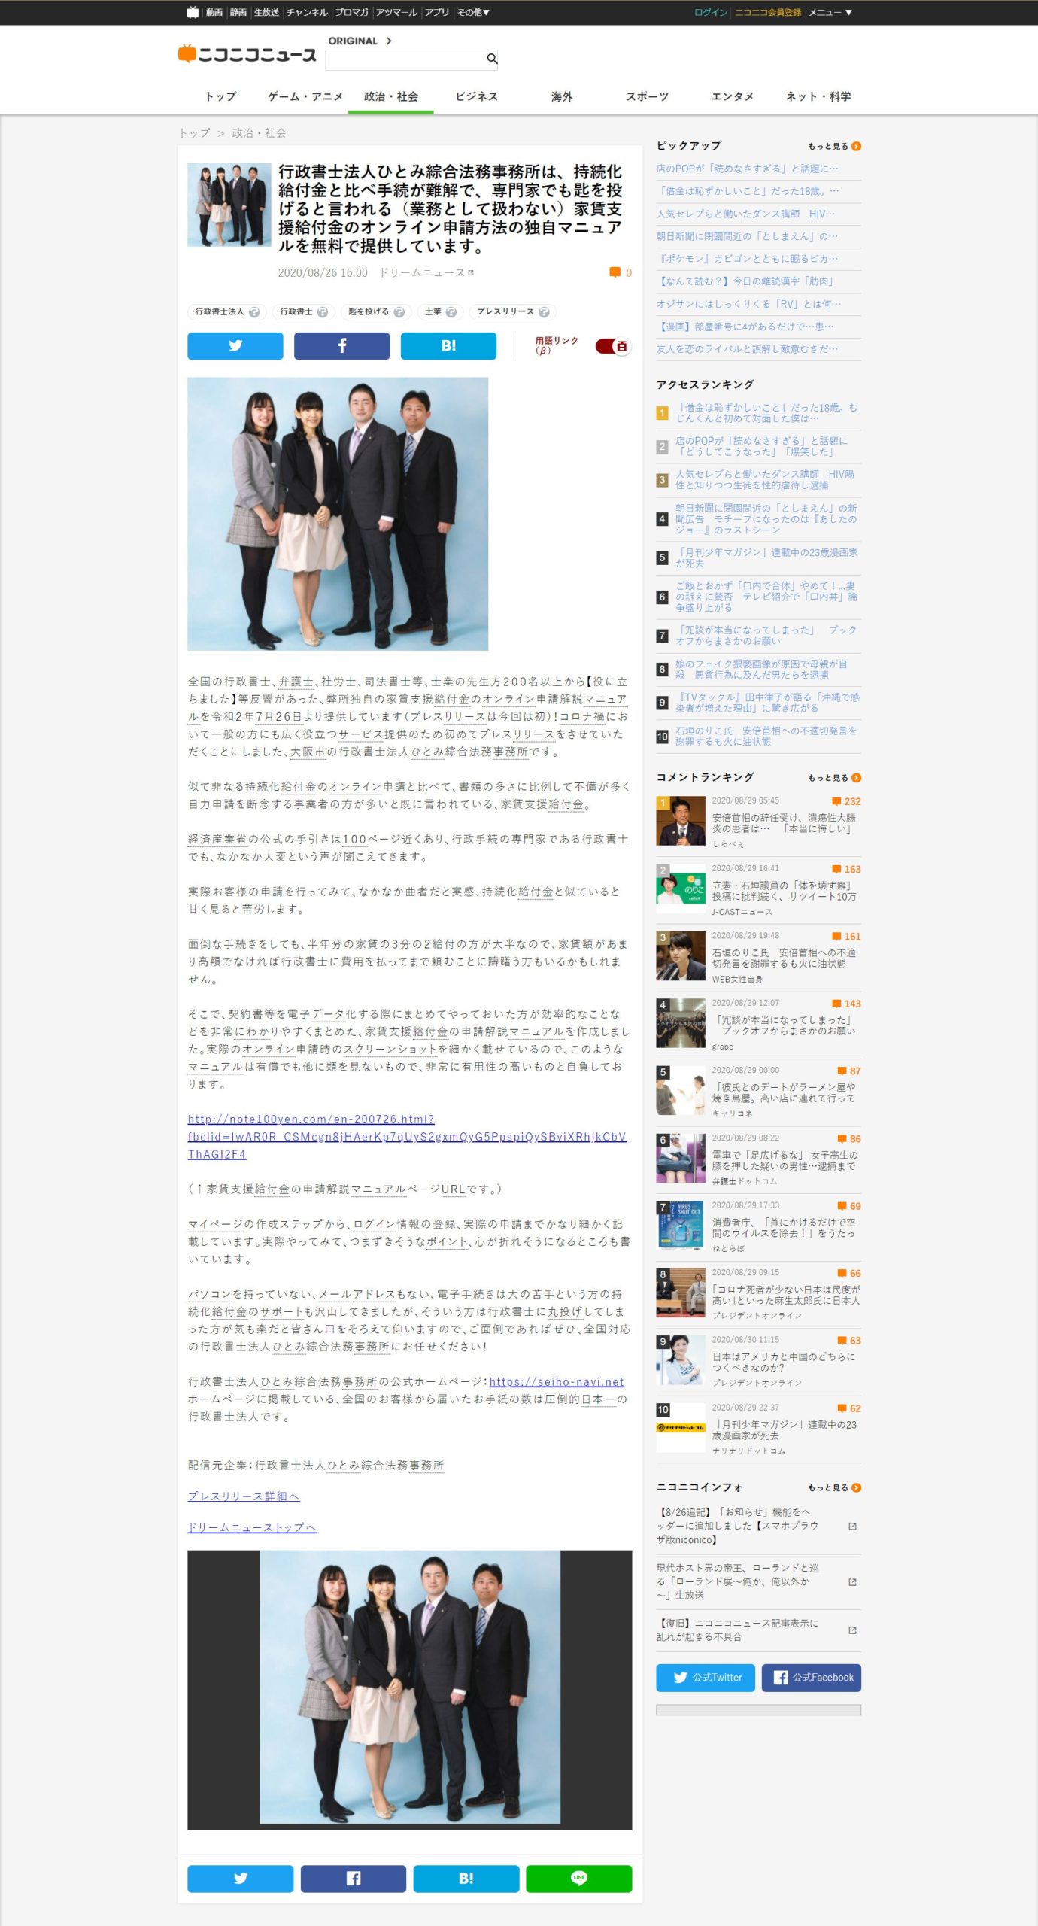Share article via green LINE button

coord(578,1878)
